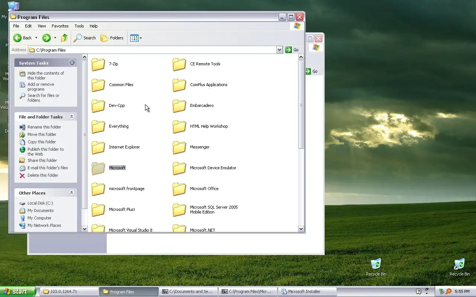The image size is (476, 297).
Task: Collapse the File and Folder Tasks panel
Action: [x=72, y=117]
